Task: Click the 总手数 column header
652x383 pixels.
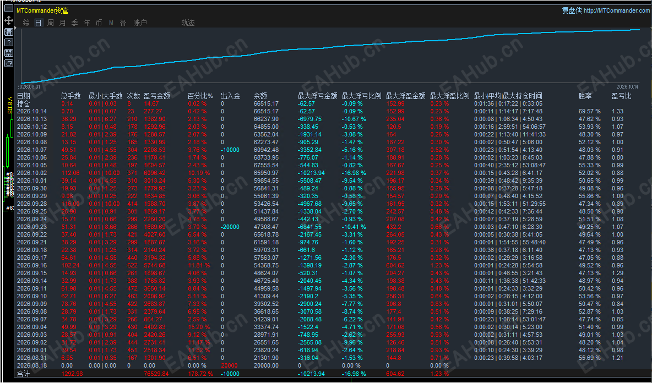Action: [70, 96]
